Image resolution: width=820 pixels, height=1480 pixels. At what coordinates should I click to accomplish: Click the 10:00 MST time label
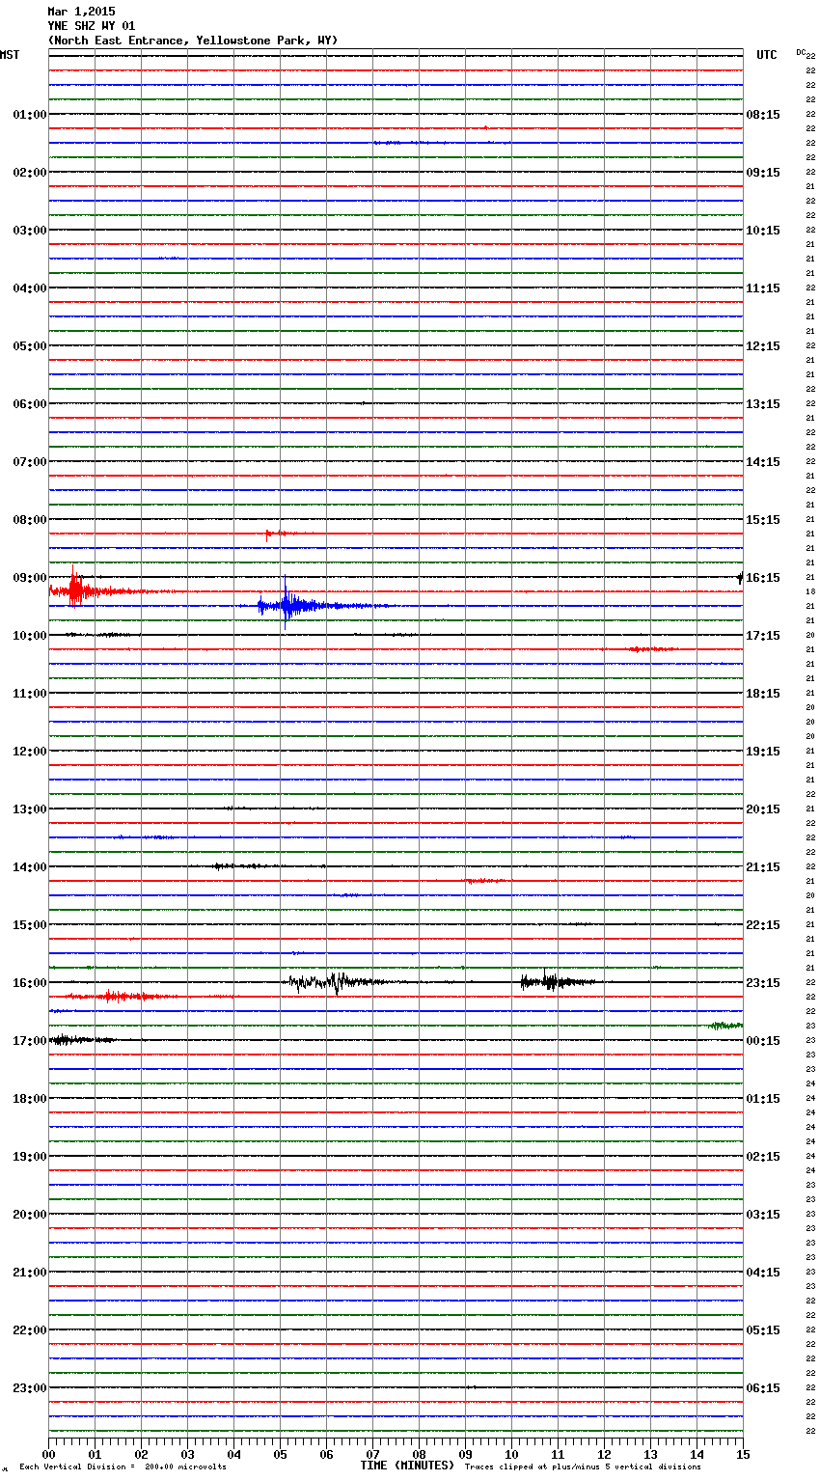tap(29, 636)
